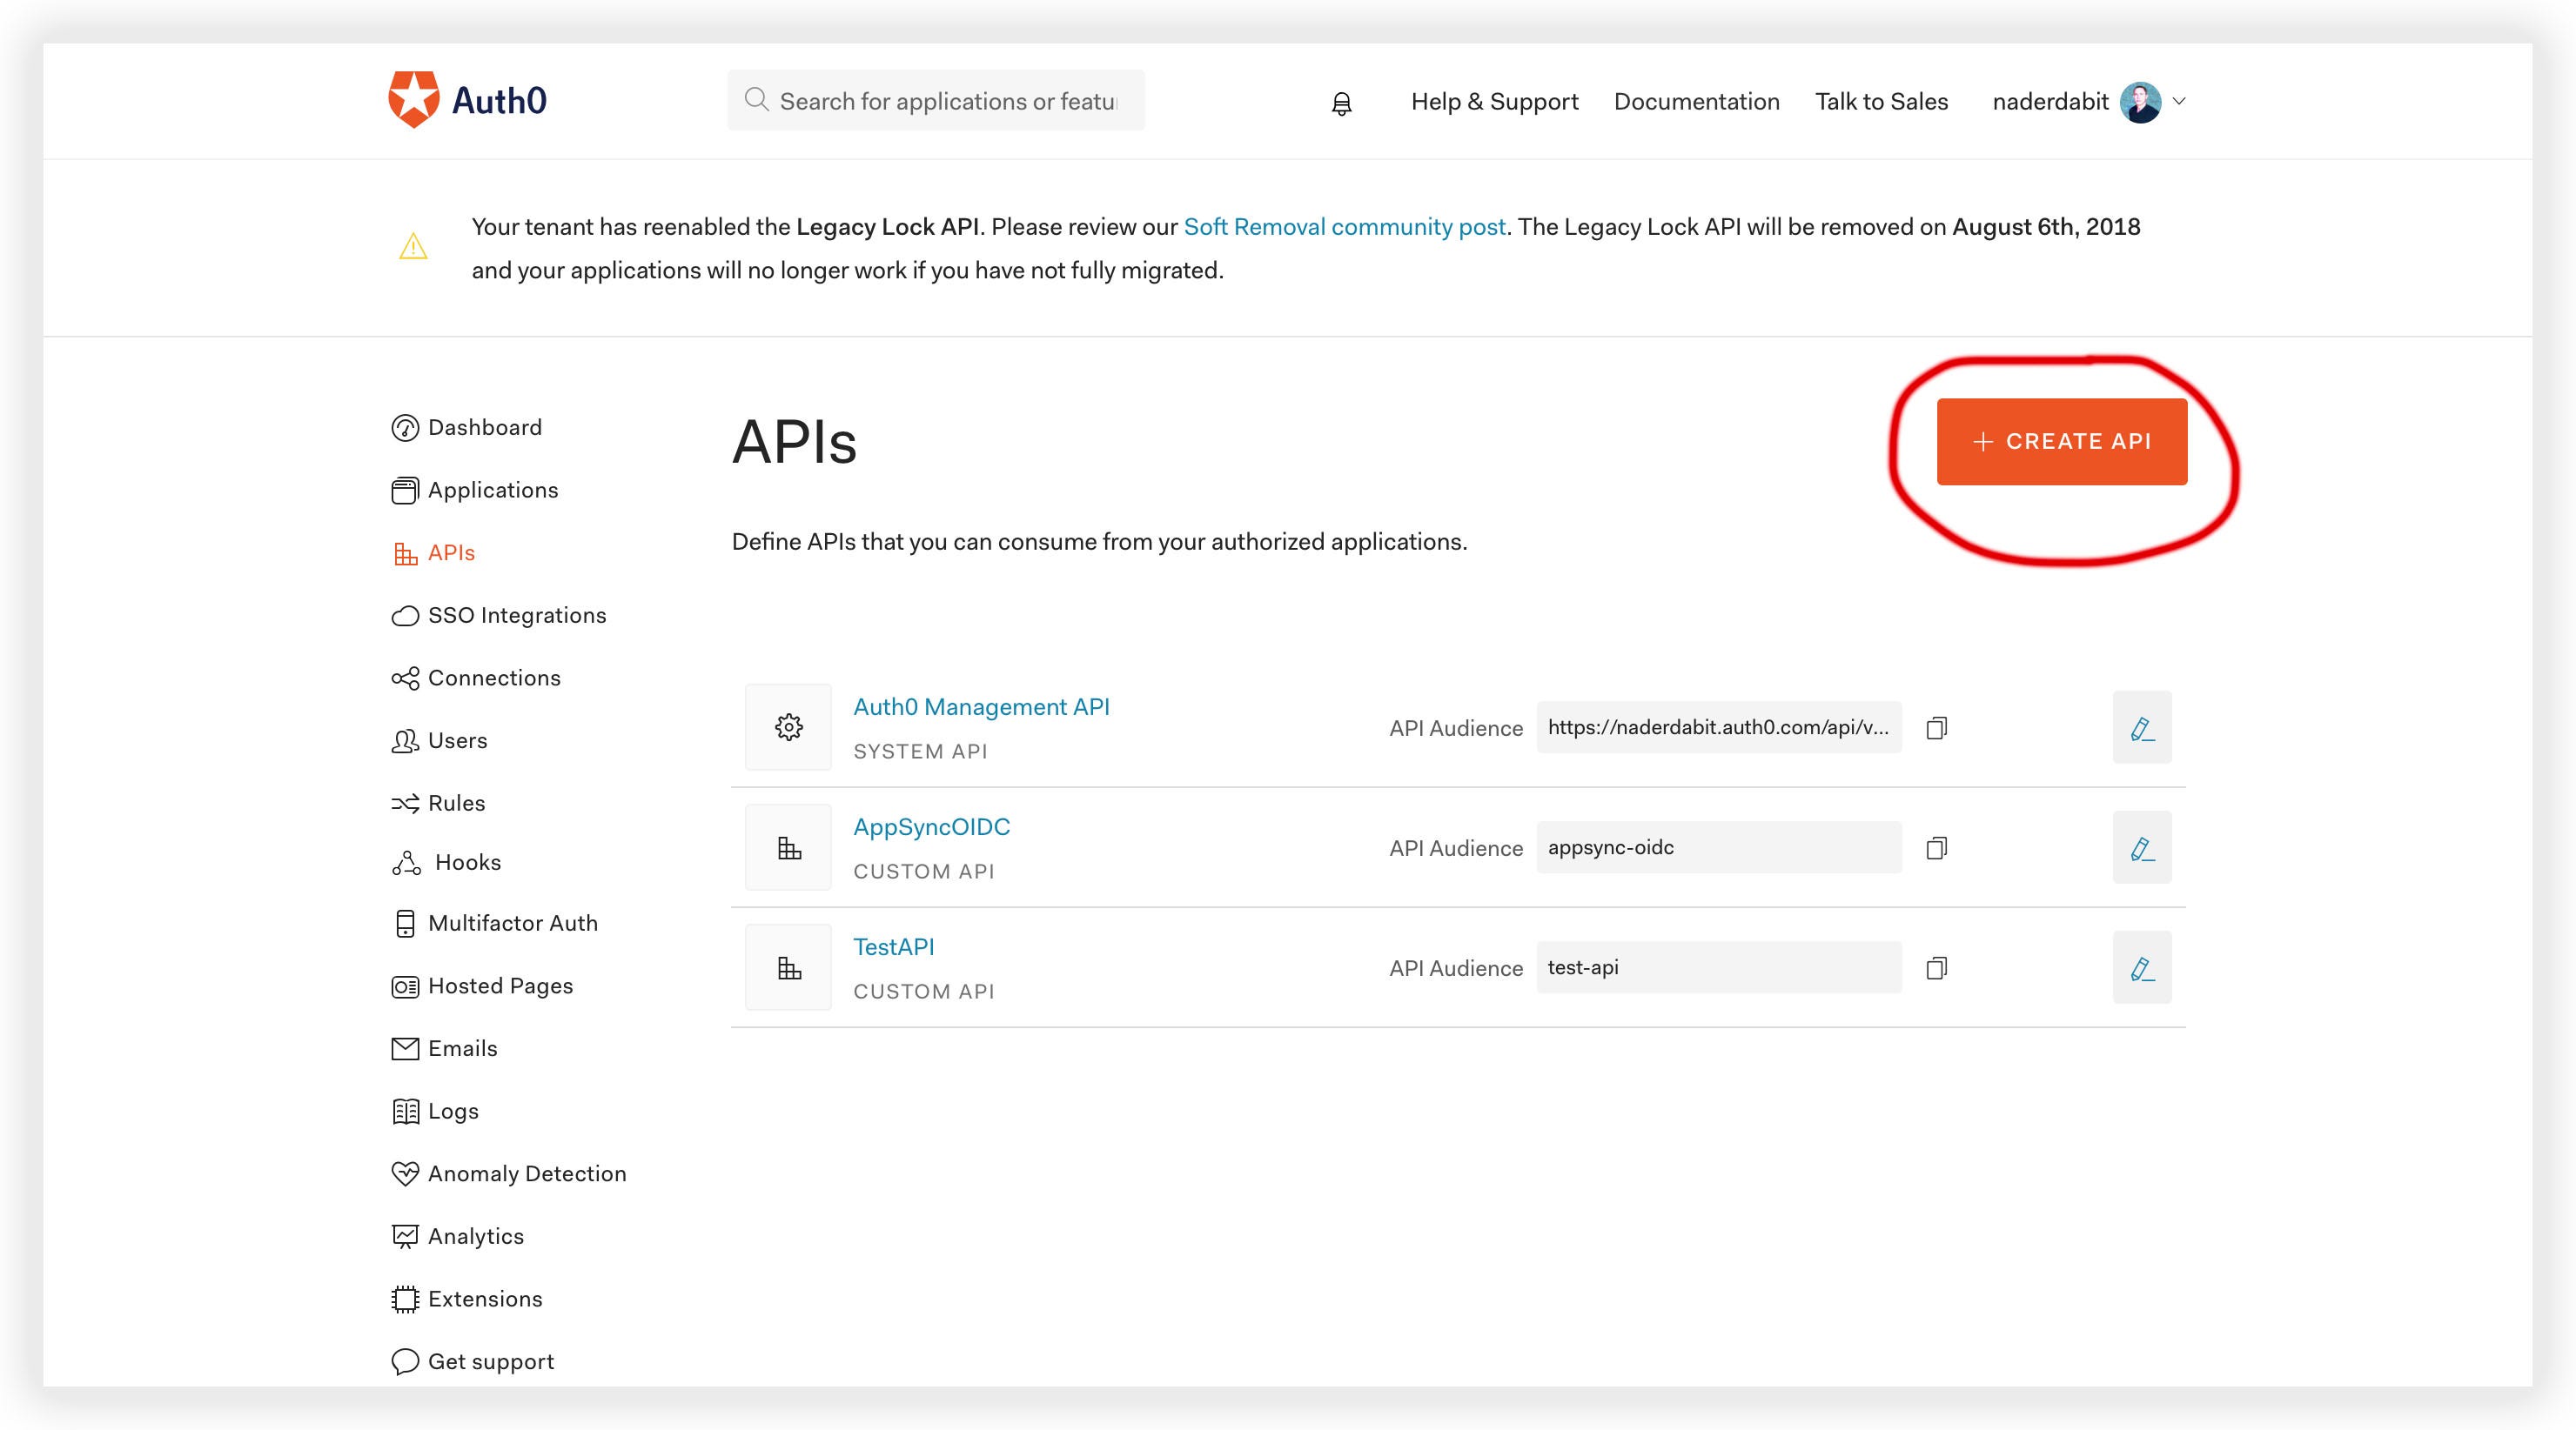
Task: Click the Create API button
Action: point(2062,442)
